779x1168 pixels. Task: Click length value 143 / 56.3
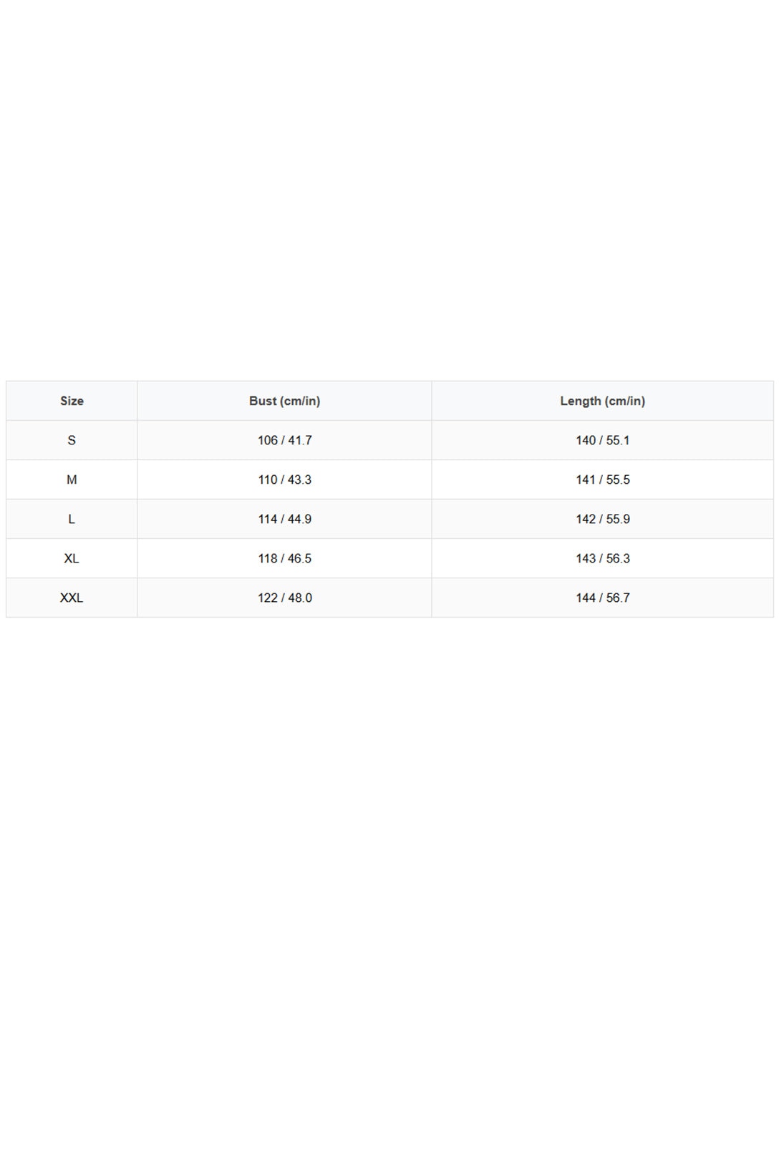coord(602,558)
